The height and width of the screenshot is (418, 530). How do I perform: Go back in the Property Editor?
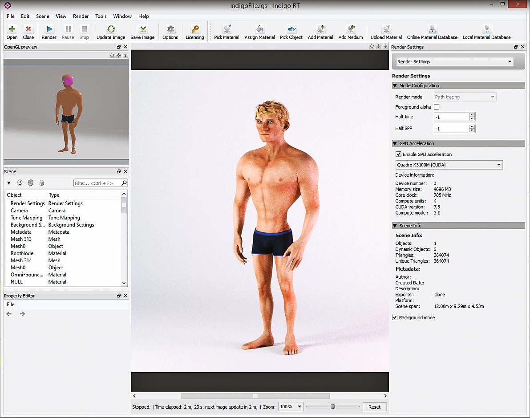pos(9,314)
